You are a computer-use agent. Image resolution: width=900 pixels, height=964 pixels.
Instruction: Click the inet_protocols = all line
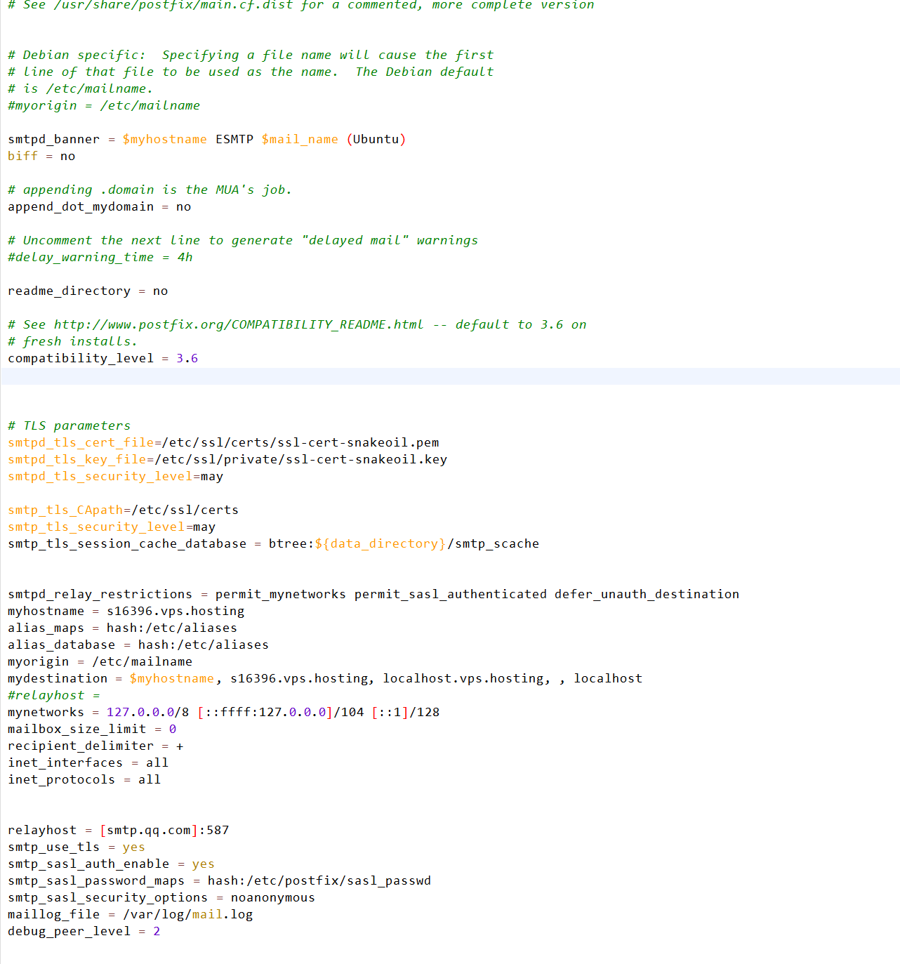(x=84, y=779)
